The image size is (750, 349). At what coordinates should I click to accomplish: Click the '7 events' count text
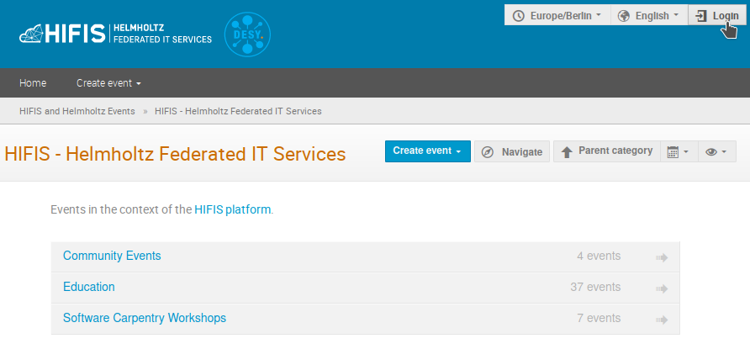(599, 318)
